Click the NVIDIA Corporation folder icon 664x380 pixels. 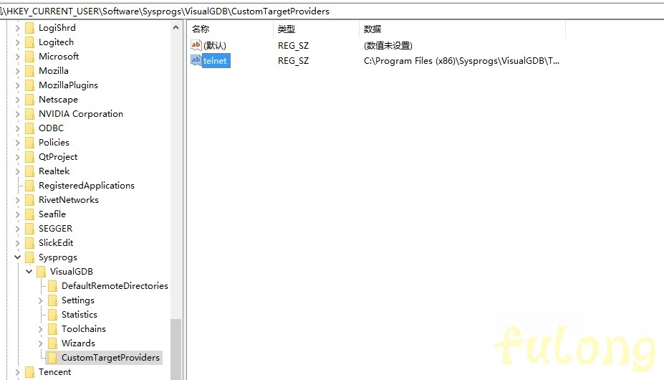click(x=29, y=114)
